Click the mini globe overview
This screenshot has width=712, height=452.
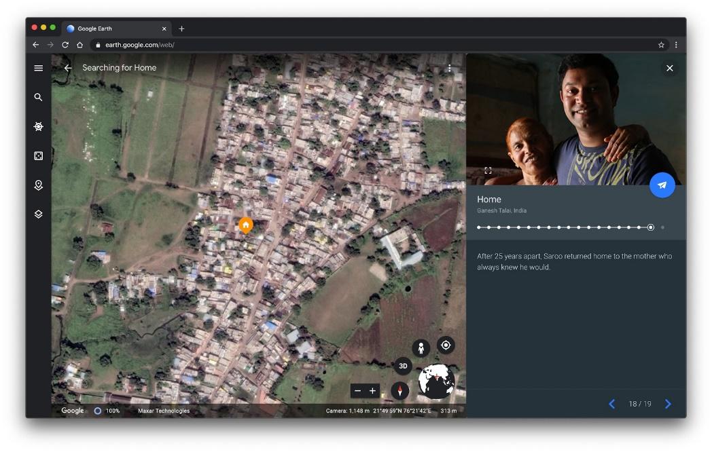tap(436, 381)
